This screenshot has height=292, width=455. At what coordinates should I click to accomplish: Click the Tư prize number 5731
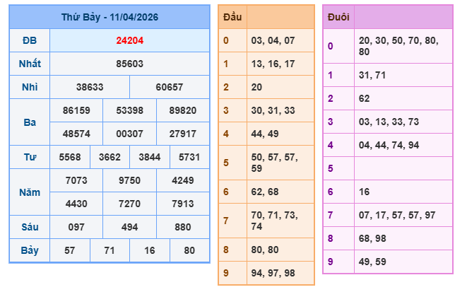click(x=189, y=157)
